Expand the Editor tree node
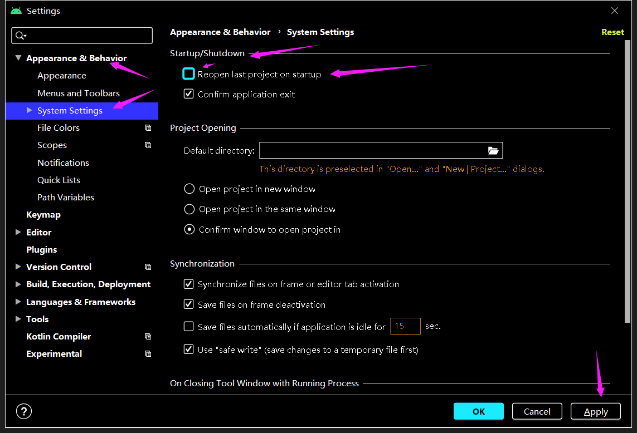Image resolution: width=637 pixels, height=433 pixels. click(x=18, y=232)
